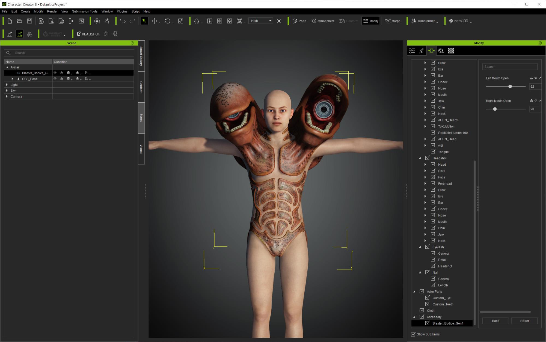Expand the ALIEN_Head2 morph category
This screenshot has height=342, width=546.
click(x=425, y=120)
